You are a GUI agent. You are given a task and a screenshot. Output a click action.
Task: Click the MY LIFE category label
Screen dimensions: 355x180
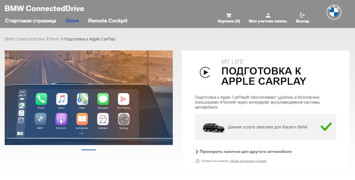(233, 62)
